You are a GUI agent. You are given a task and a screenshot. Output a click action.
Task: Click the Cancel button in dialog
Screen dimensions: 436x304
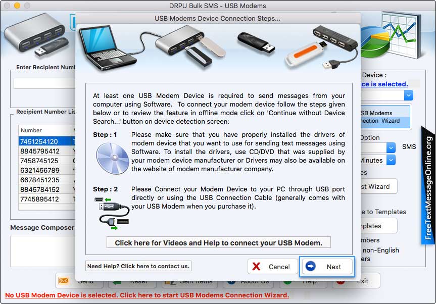tap(272, 267)
